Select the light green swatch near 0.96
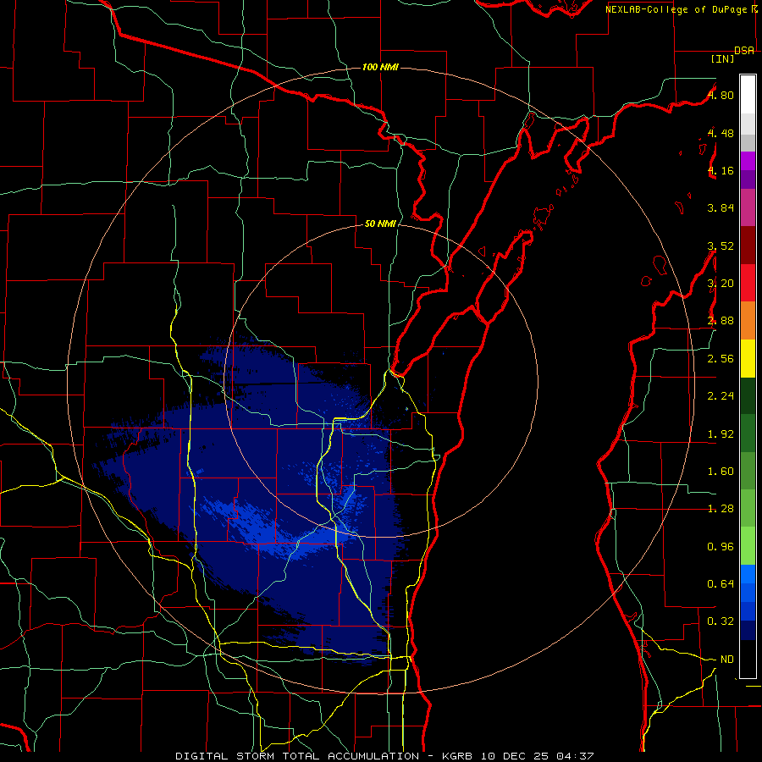 coord(748,546)
